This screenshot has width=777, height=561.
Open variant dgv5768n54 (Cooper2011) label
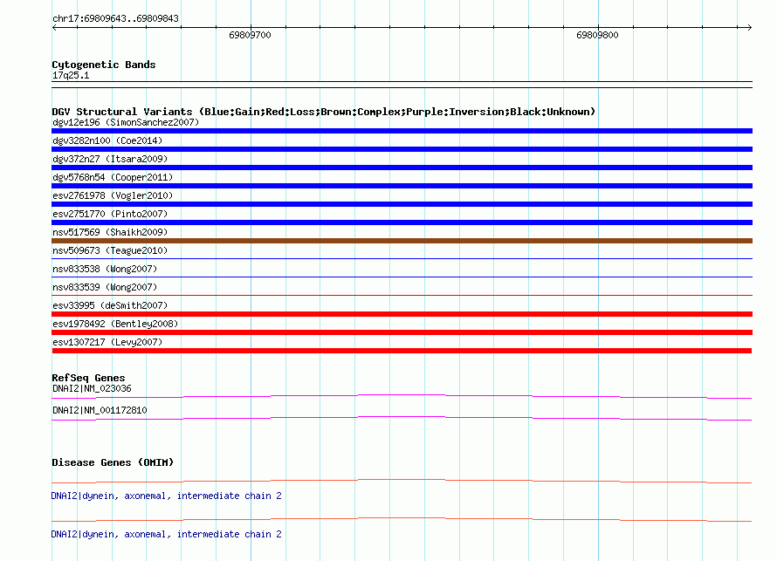point(113,177)
